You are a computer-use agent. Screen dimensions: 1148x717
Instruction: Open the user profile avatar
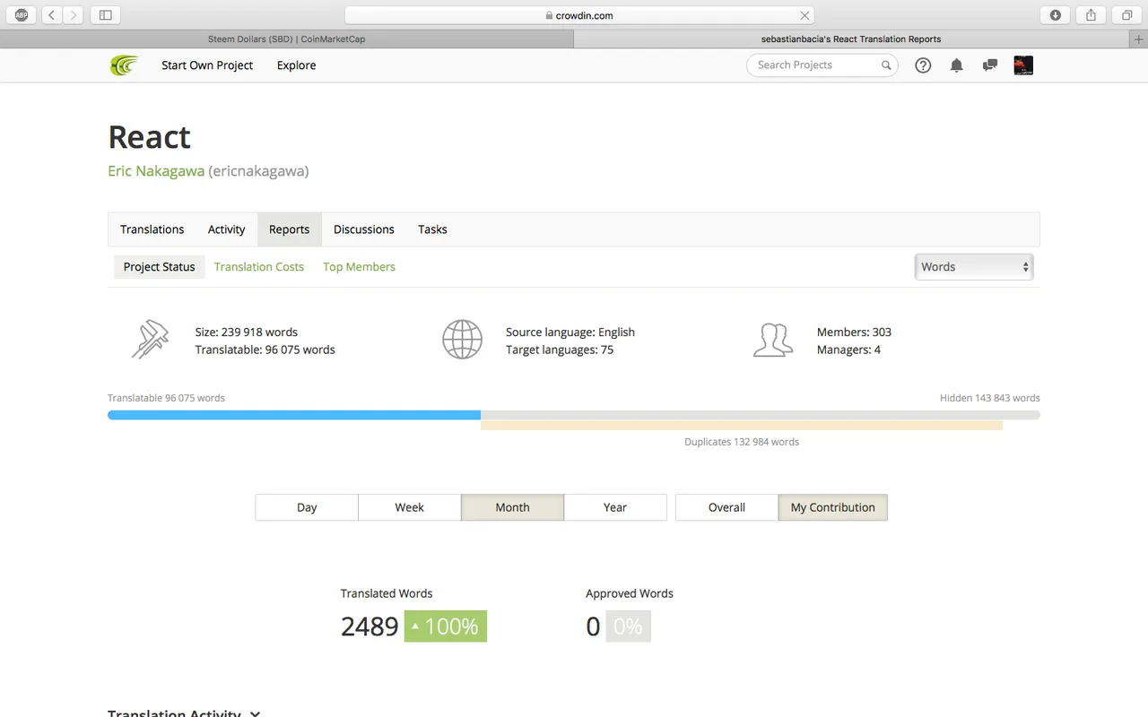click(1023, 65)
